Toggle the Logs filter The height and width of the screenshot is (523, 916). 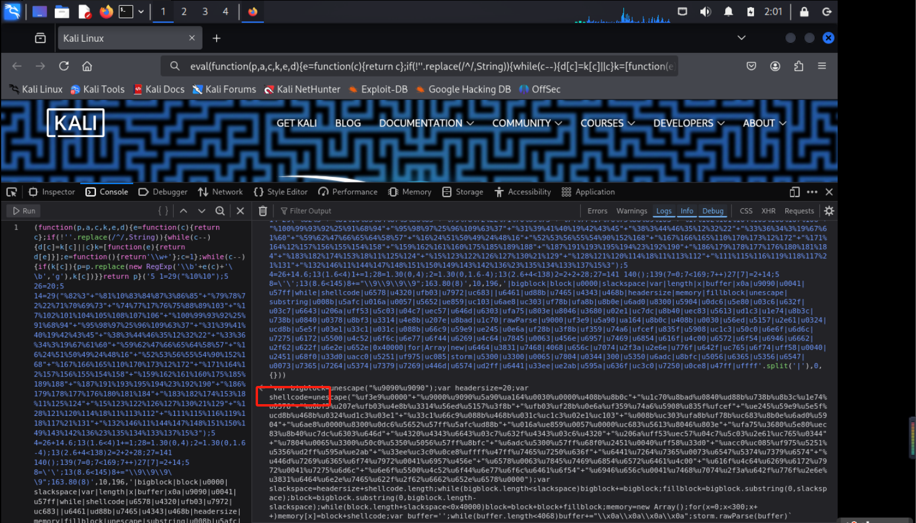[664, 211]
